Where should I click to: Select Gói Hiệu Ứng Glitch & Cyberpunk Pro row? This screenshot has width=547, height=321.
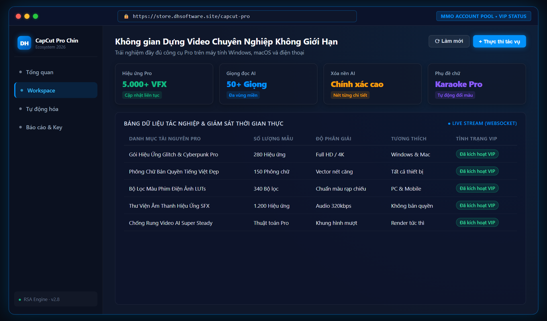[321, 154]
